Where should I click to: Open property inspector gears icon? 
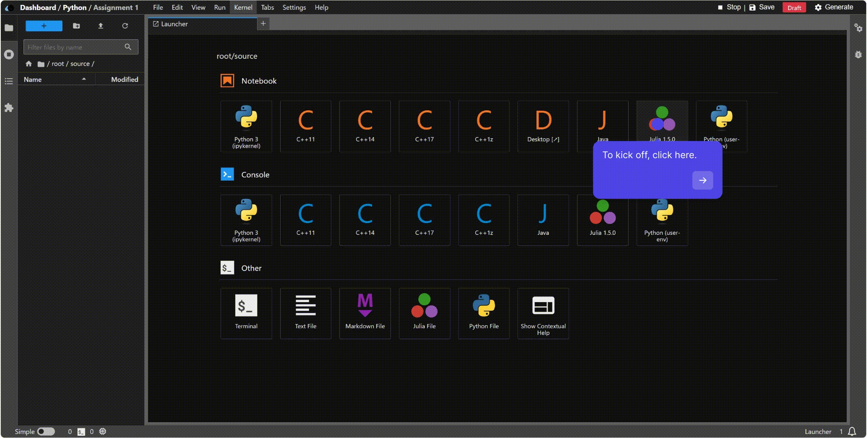click(x=858, y=28)
